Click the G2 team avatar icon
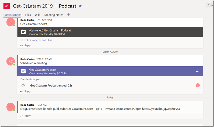This screenshot has height=127, width=214. coord(7,6)
